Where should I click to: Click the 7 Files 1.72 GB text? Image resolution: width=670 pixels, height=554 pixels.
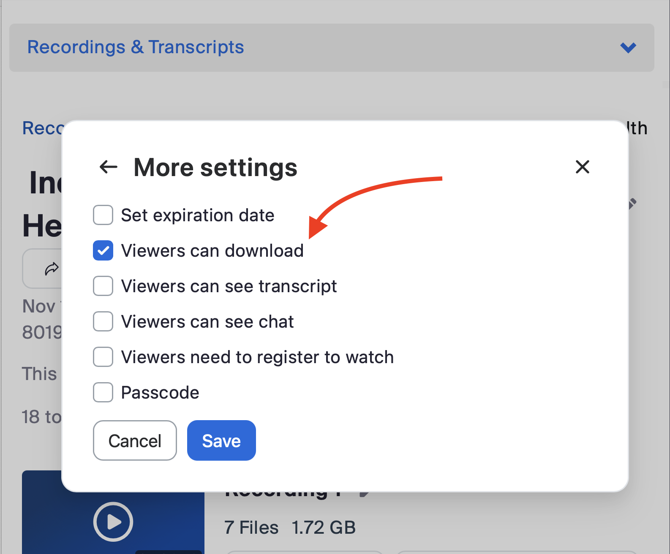(290, 527)
